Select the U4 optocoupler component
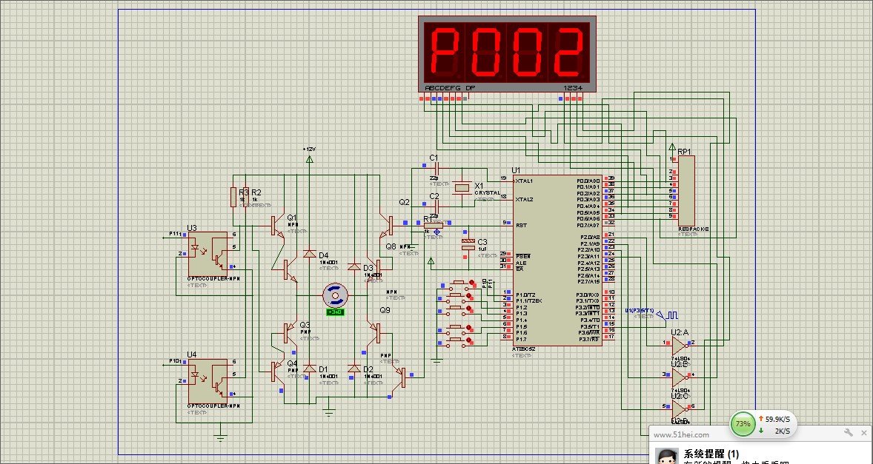 click(x=208, y=380)
